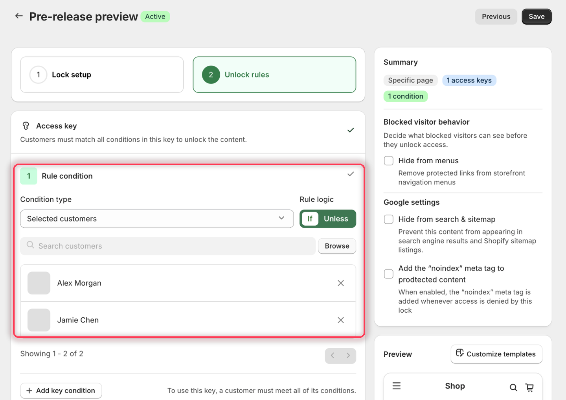Focus the Search customers field
The image size is (566, 400).
168,246
